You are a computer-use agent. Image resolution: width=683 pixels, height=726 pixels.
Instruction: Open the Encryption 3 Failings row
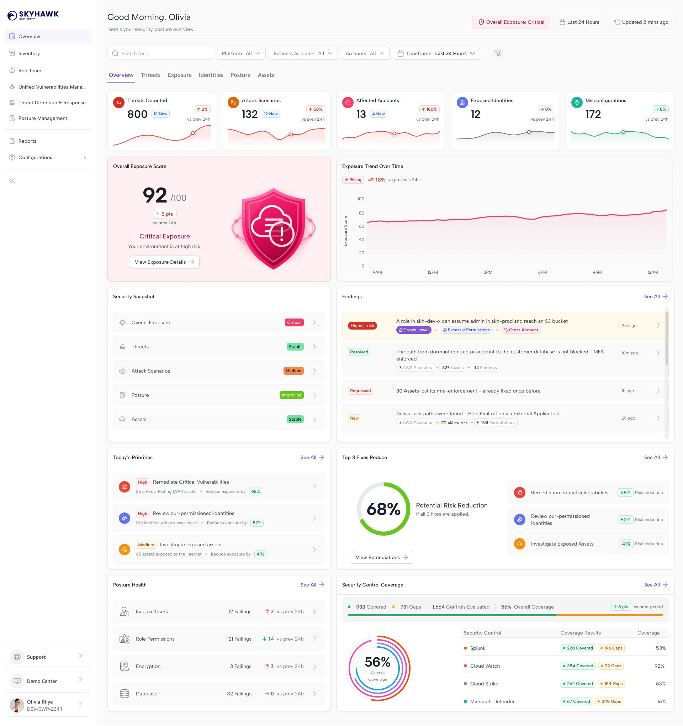(x=219, y=667)
